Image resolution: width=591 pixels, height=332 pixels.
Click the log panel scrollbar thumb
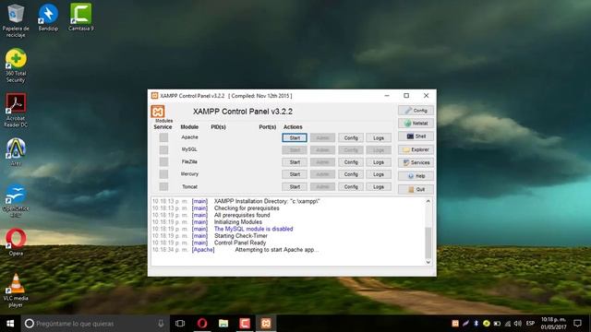point(428,243)
